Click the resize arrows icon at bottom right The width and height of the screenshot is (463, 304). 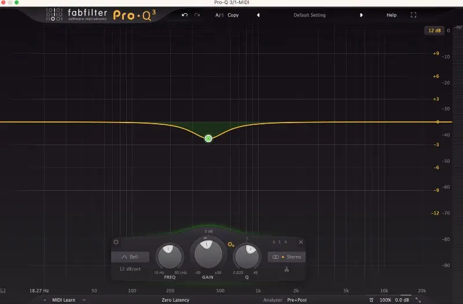click(418, 300)
